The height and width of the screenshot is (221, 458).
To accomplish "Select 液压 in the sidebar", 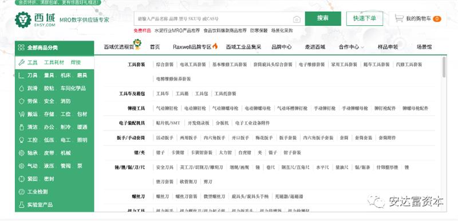I will coord(49,166).
